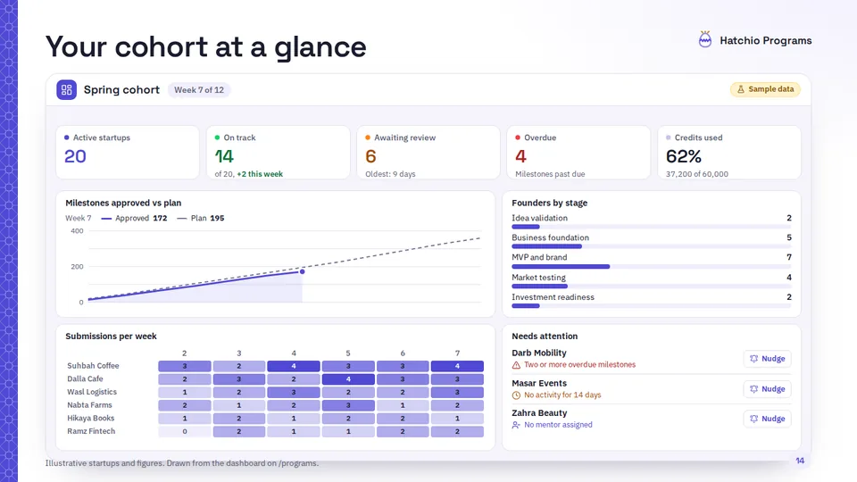Click the Hatchio Programs brand name
The height and width of the screenshot is (482, 857).
point(765,40)
